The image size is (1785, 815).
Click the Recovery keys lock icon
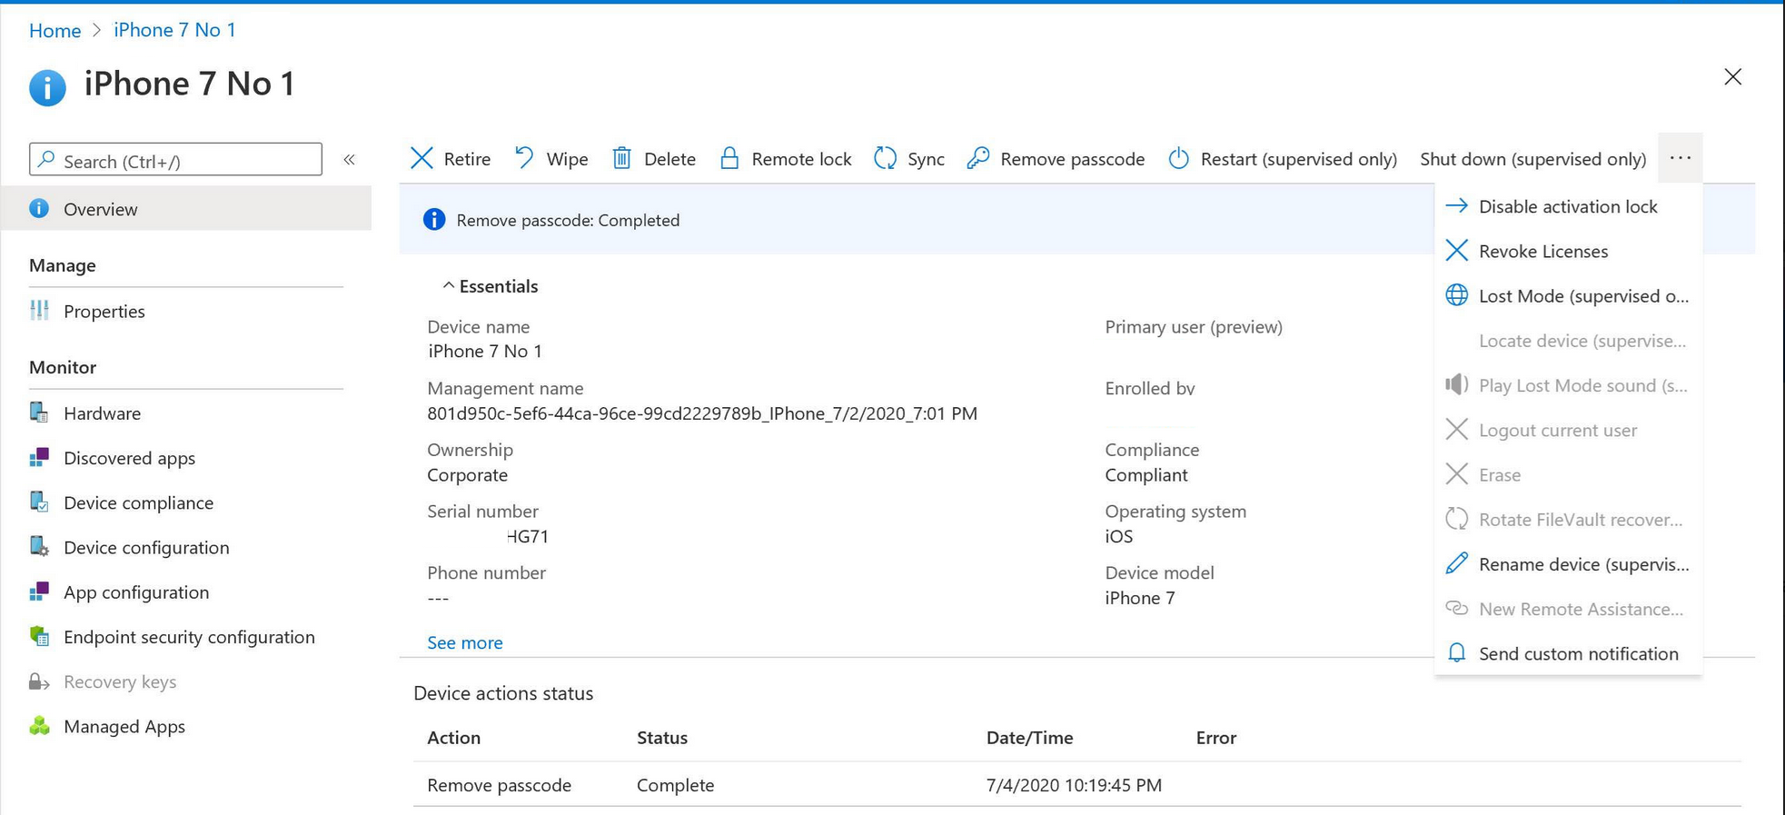click(39, 681)
